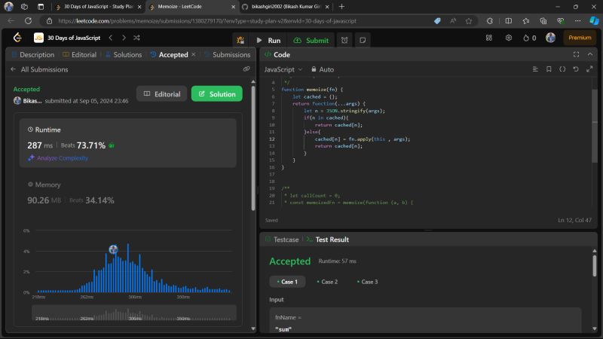This screenshot has width=603, height=339.
Task: Open the notes icon in toolbar
Action: [x=363, y=40]
